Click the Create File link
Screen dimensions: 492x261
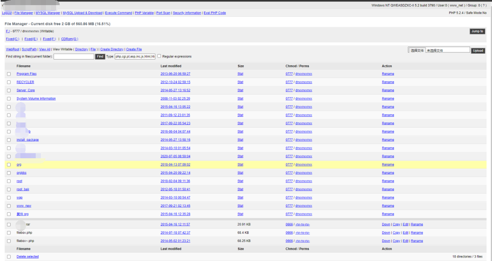(134, 49)
